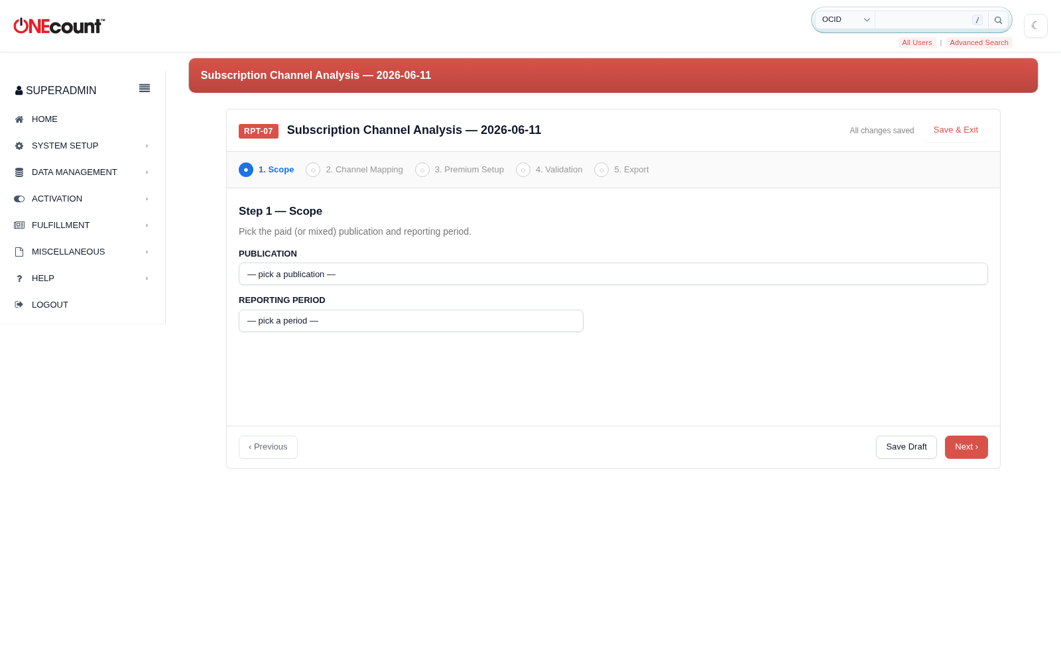Expand the Miscellaneous submenu chevron
The width and height of the screenshot is (1061, 663).
point(147,252)
